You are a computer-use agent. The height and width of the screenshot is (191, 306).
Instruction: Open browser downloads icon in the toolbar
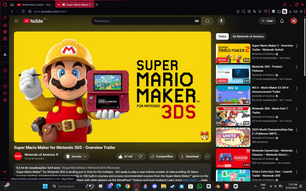click(290, 12)
